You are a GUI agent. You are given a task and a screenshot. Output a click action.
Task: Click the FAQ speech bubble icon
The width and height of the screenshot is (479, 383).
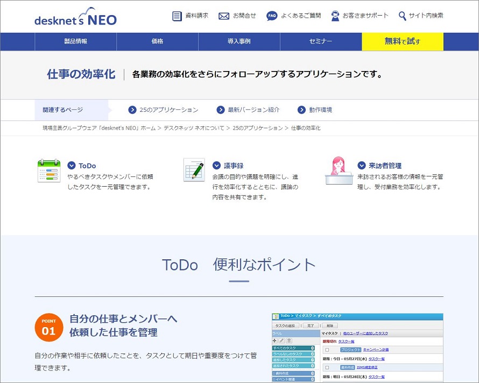tap(272, 16)
